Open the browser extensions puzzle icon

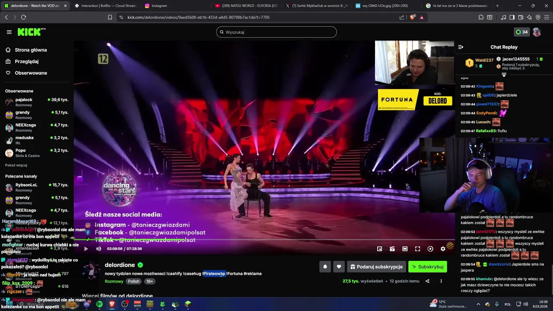[x=481, y=17]
